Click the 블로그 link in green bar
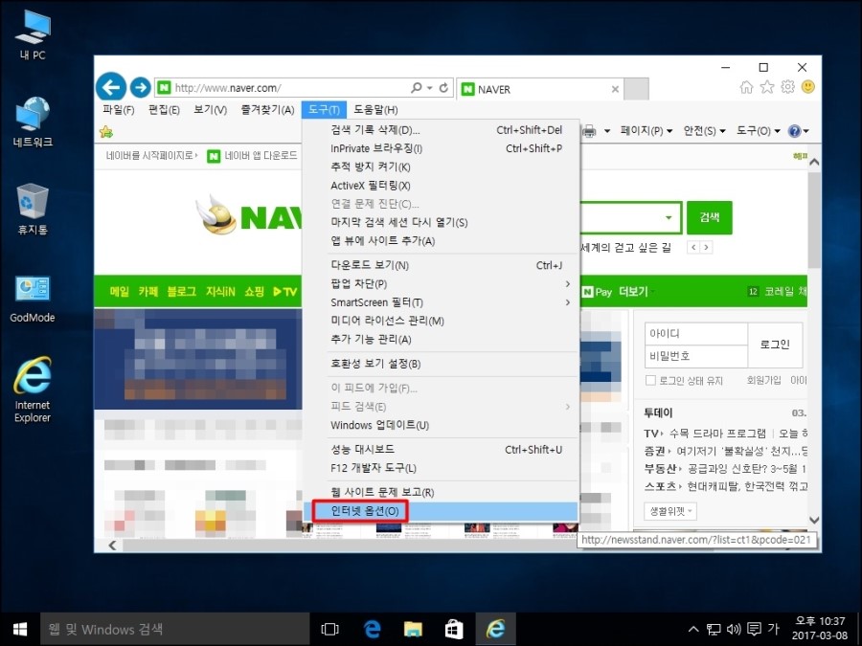This screenshot has height=646, width=862. click(x=181, y=291)
